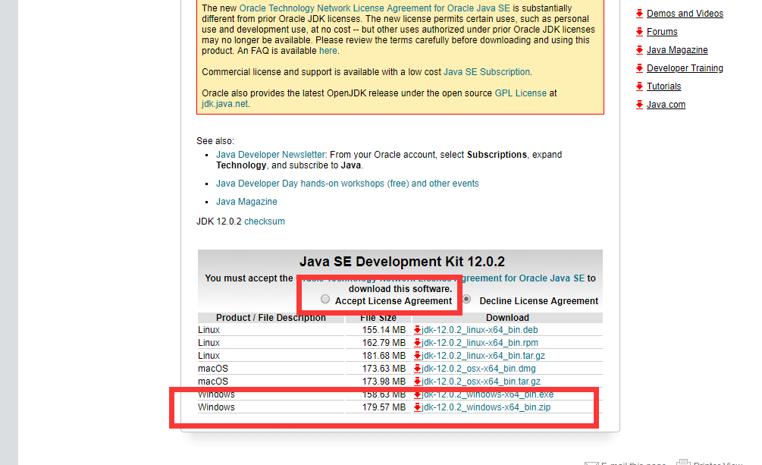Open the FAQ 'here' link
This screenshot has height=465, width=762.
pos(328,51)
